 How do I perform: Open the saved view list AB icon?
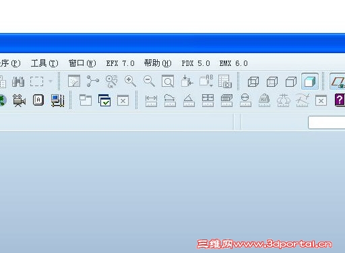pos(206,81)
